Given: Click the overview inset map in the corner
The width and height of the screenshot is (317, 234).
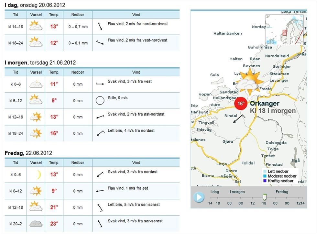Looking at the screenshot, I should click(x=284, y=27).
